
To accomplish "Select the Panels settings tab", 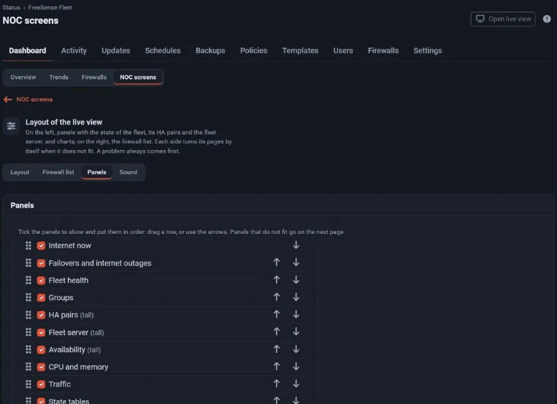I will [x=96, y=172].
